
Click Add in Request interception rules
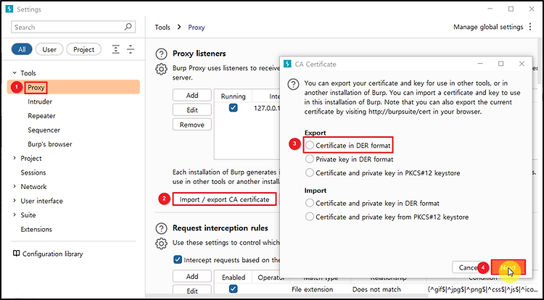click(x=192, y=276)
